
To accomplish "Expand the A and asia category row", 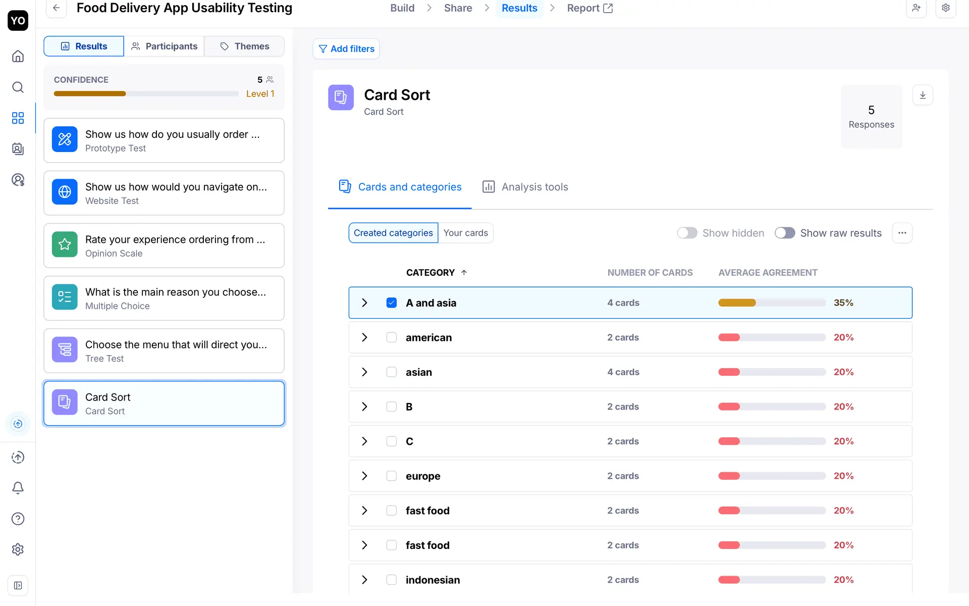I will click(364, 302).
